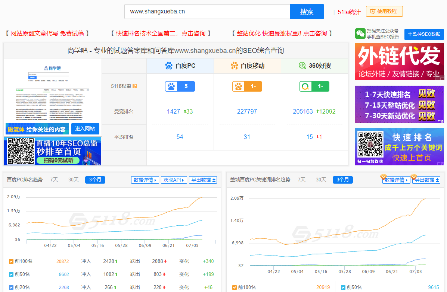447x292 pixels.
Task: Click the 9615 count in right panel
Action: pyautogui.click(x=434, y=288)
